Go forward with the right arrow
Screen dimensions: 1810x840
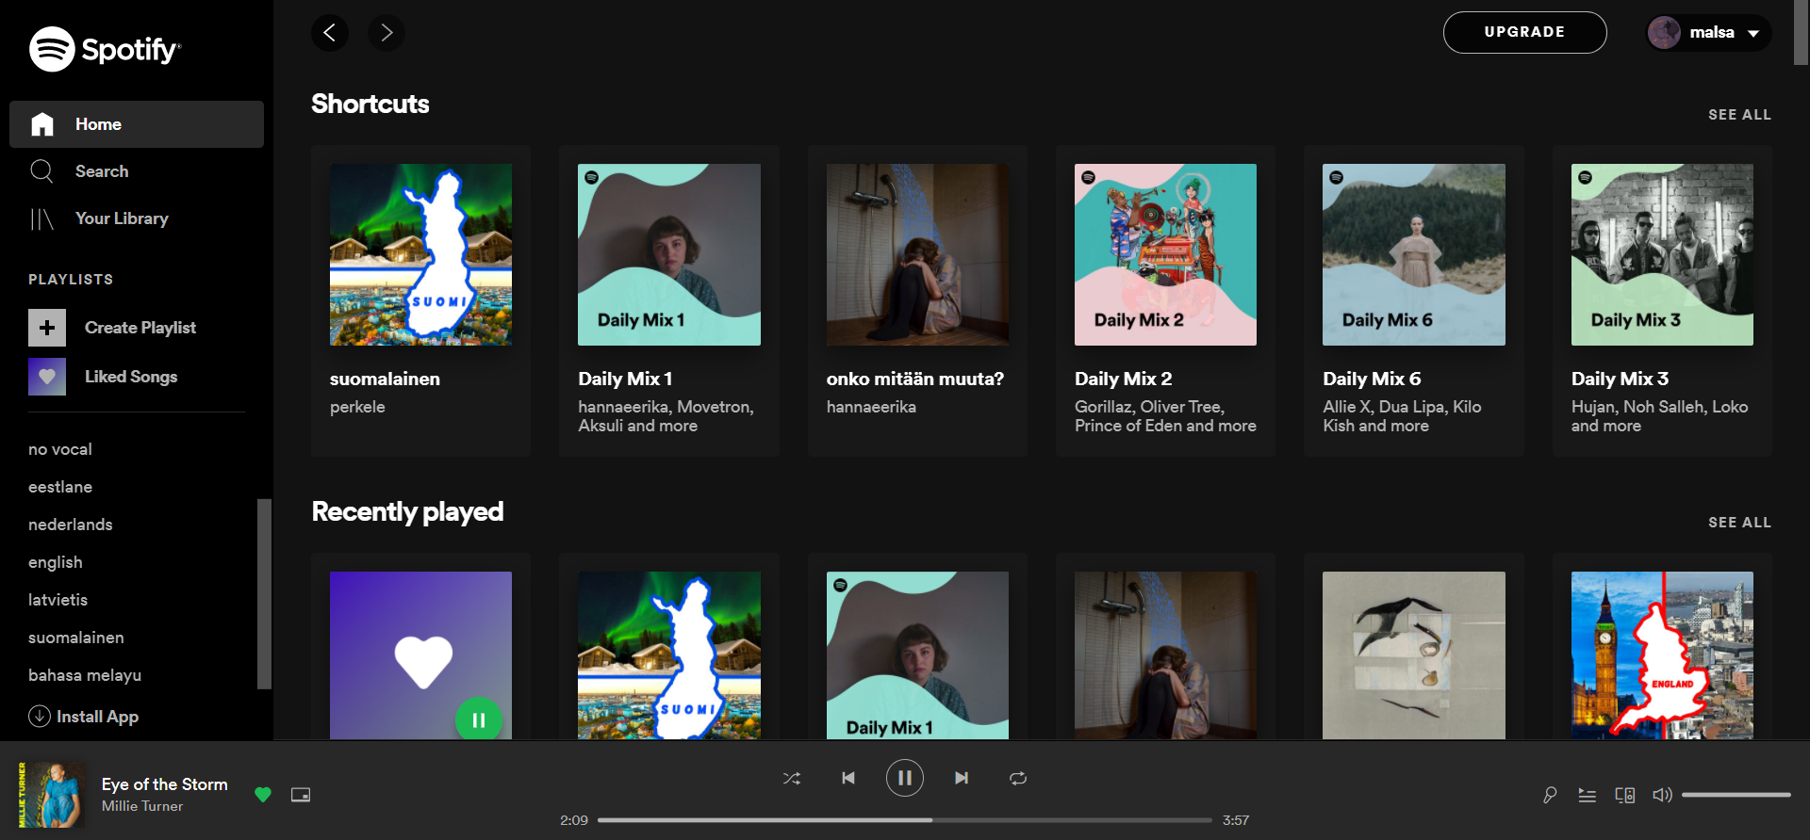click(387, 33)
